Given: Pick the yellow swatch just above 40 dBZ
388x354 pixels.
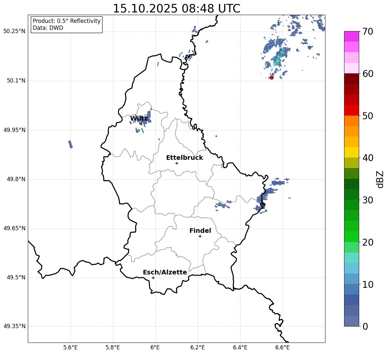Looking at the screenshot, I should 351,152.
